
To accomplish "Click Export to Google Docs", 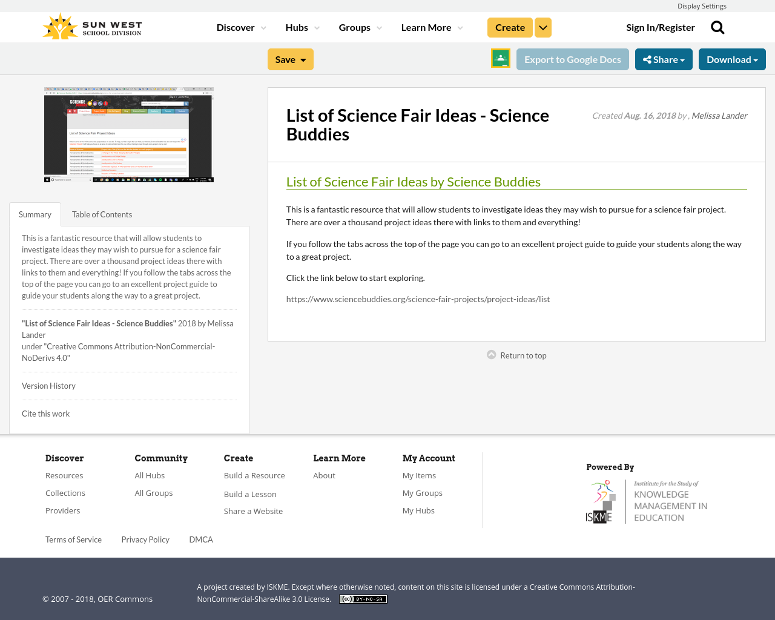I will coord(572,58).
